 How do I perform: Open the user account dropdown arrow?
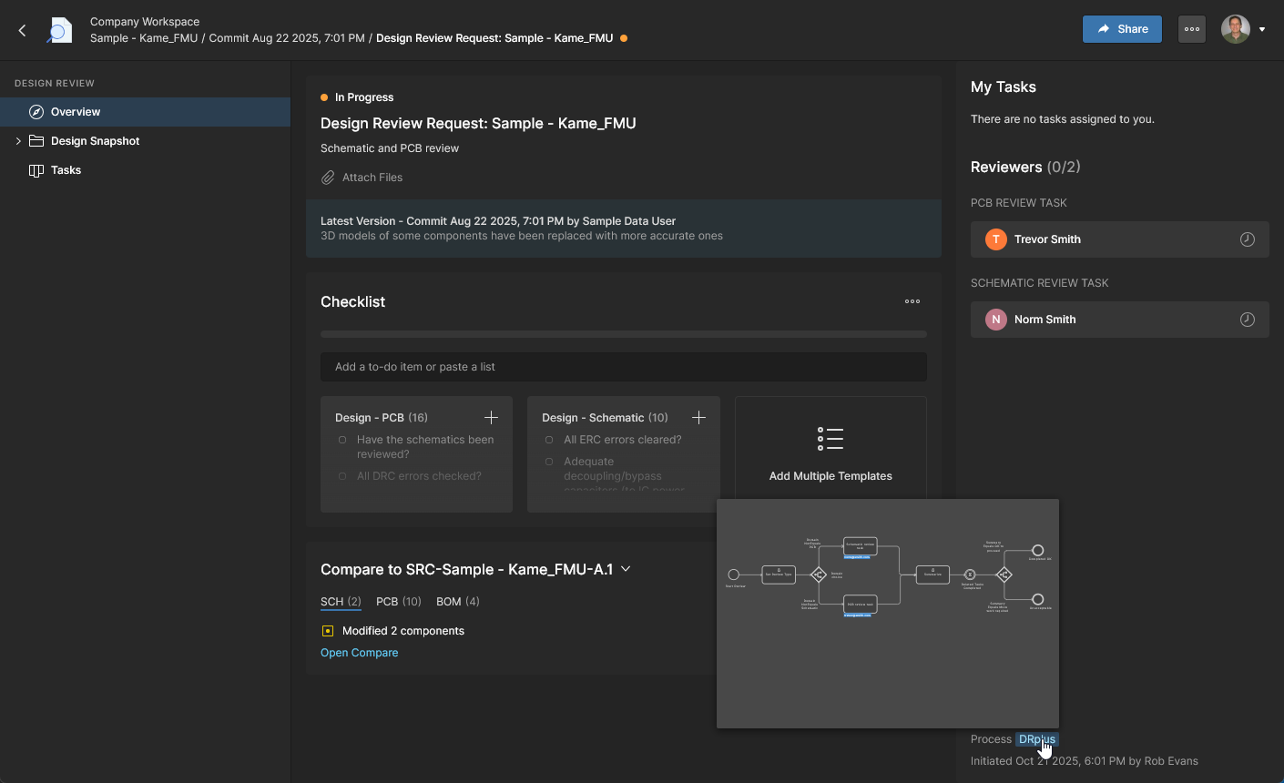[x=1261, y=29]
